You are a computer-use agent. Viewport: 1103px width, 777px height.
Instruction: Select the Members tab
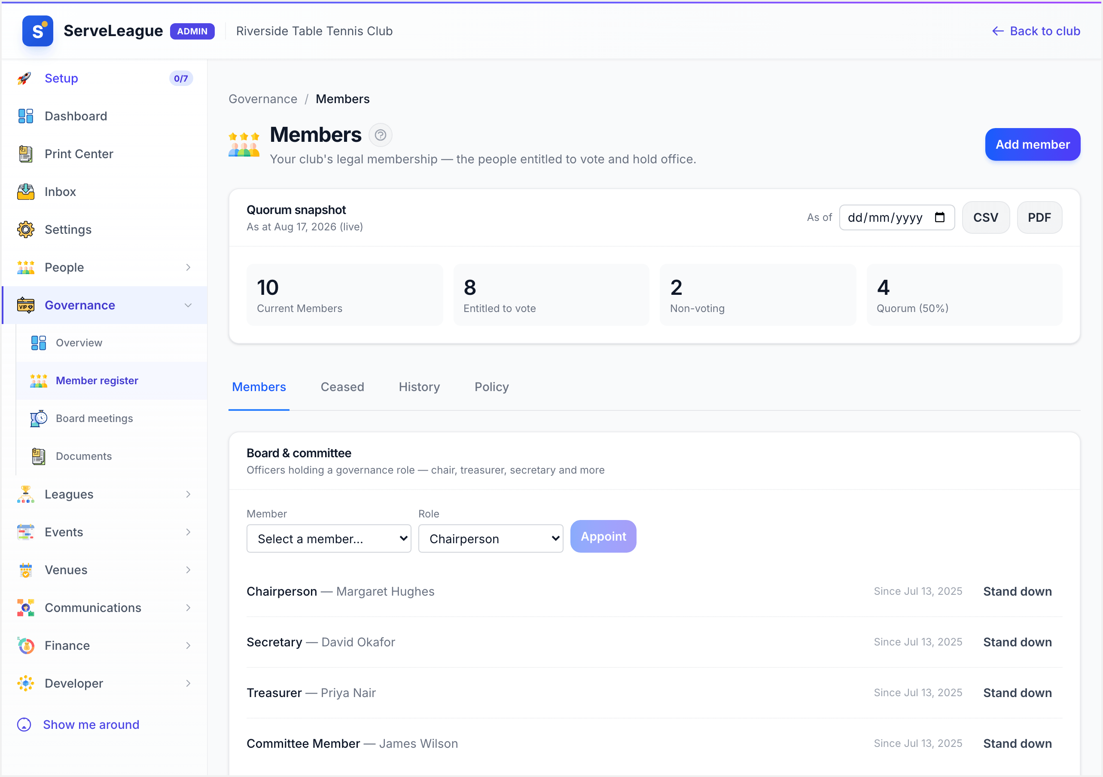(259, 387)
